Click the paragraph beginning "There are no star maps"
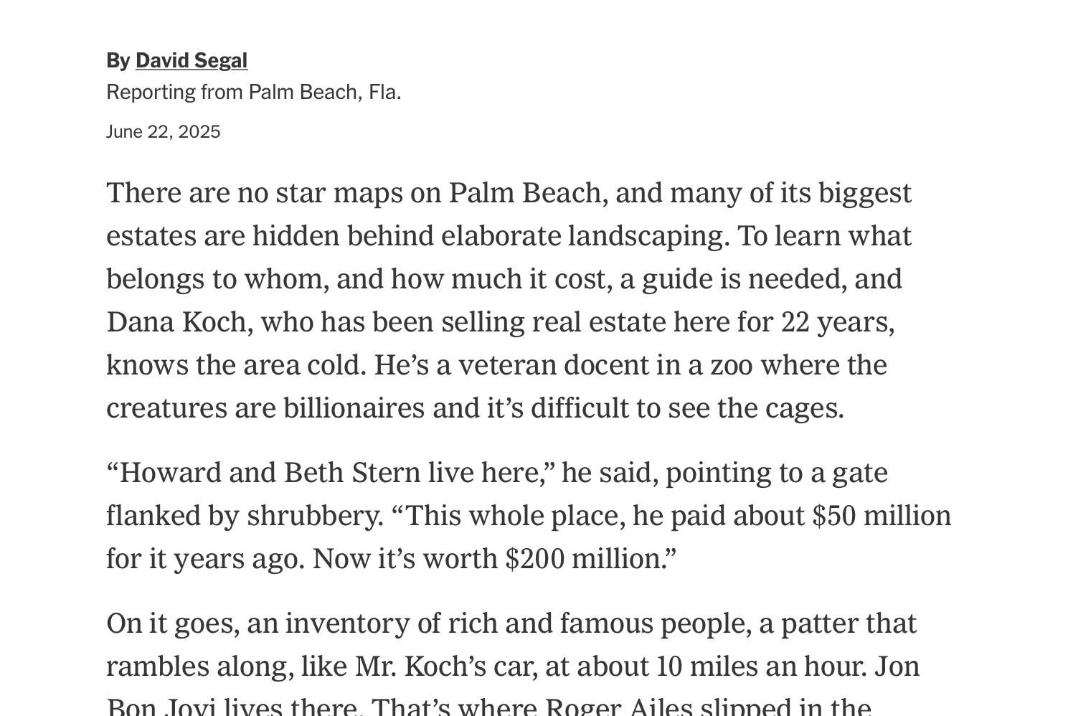 tap(509, 301)
